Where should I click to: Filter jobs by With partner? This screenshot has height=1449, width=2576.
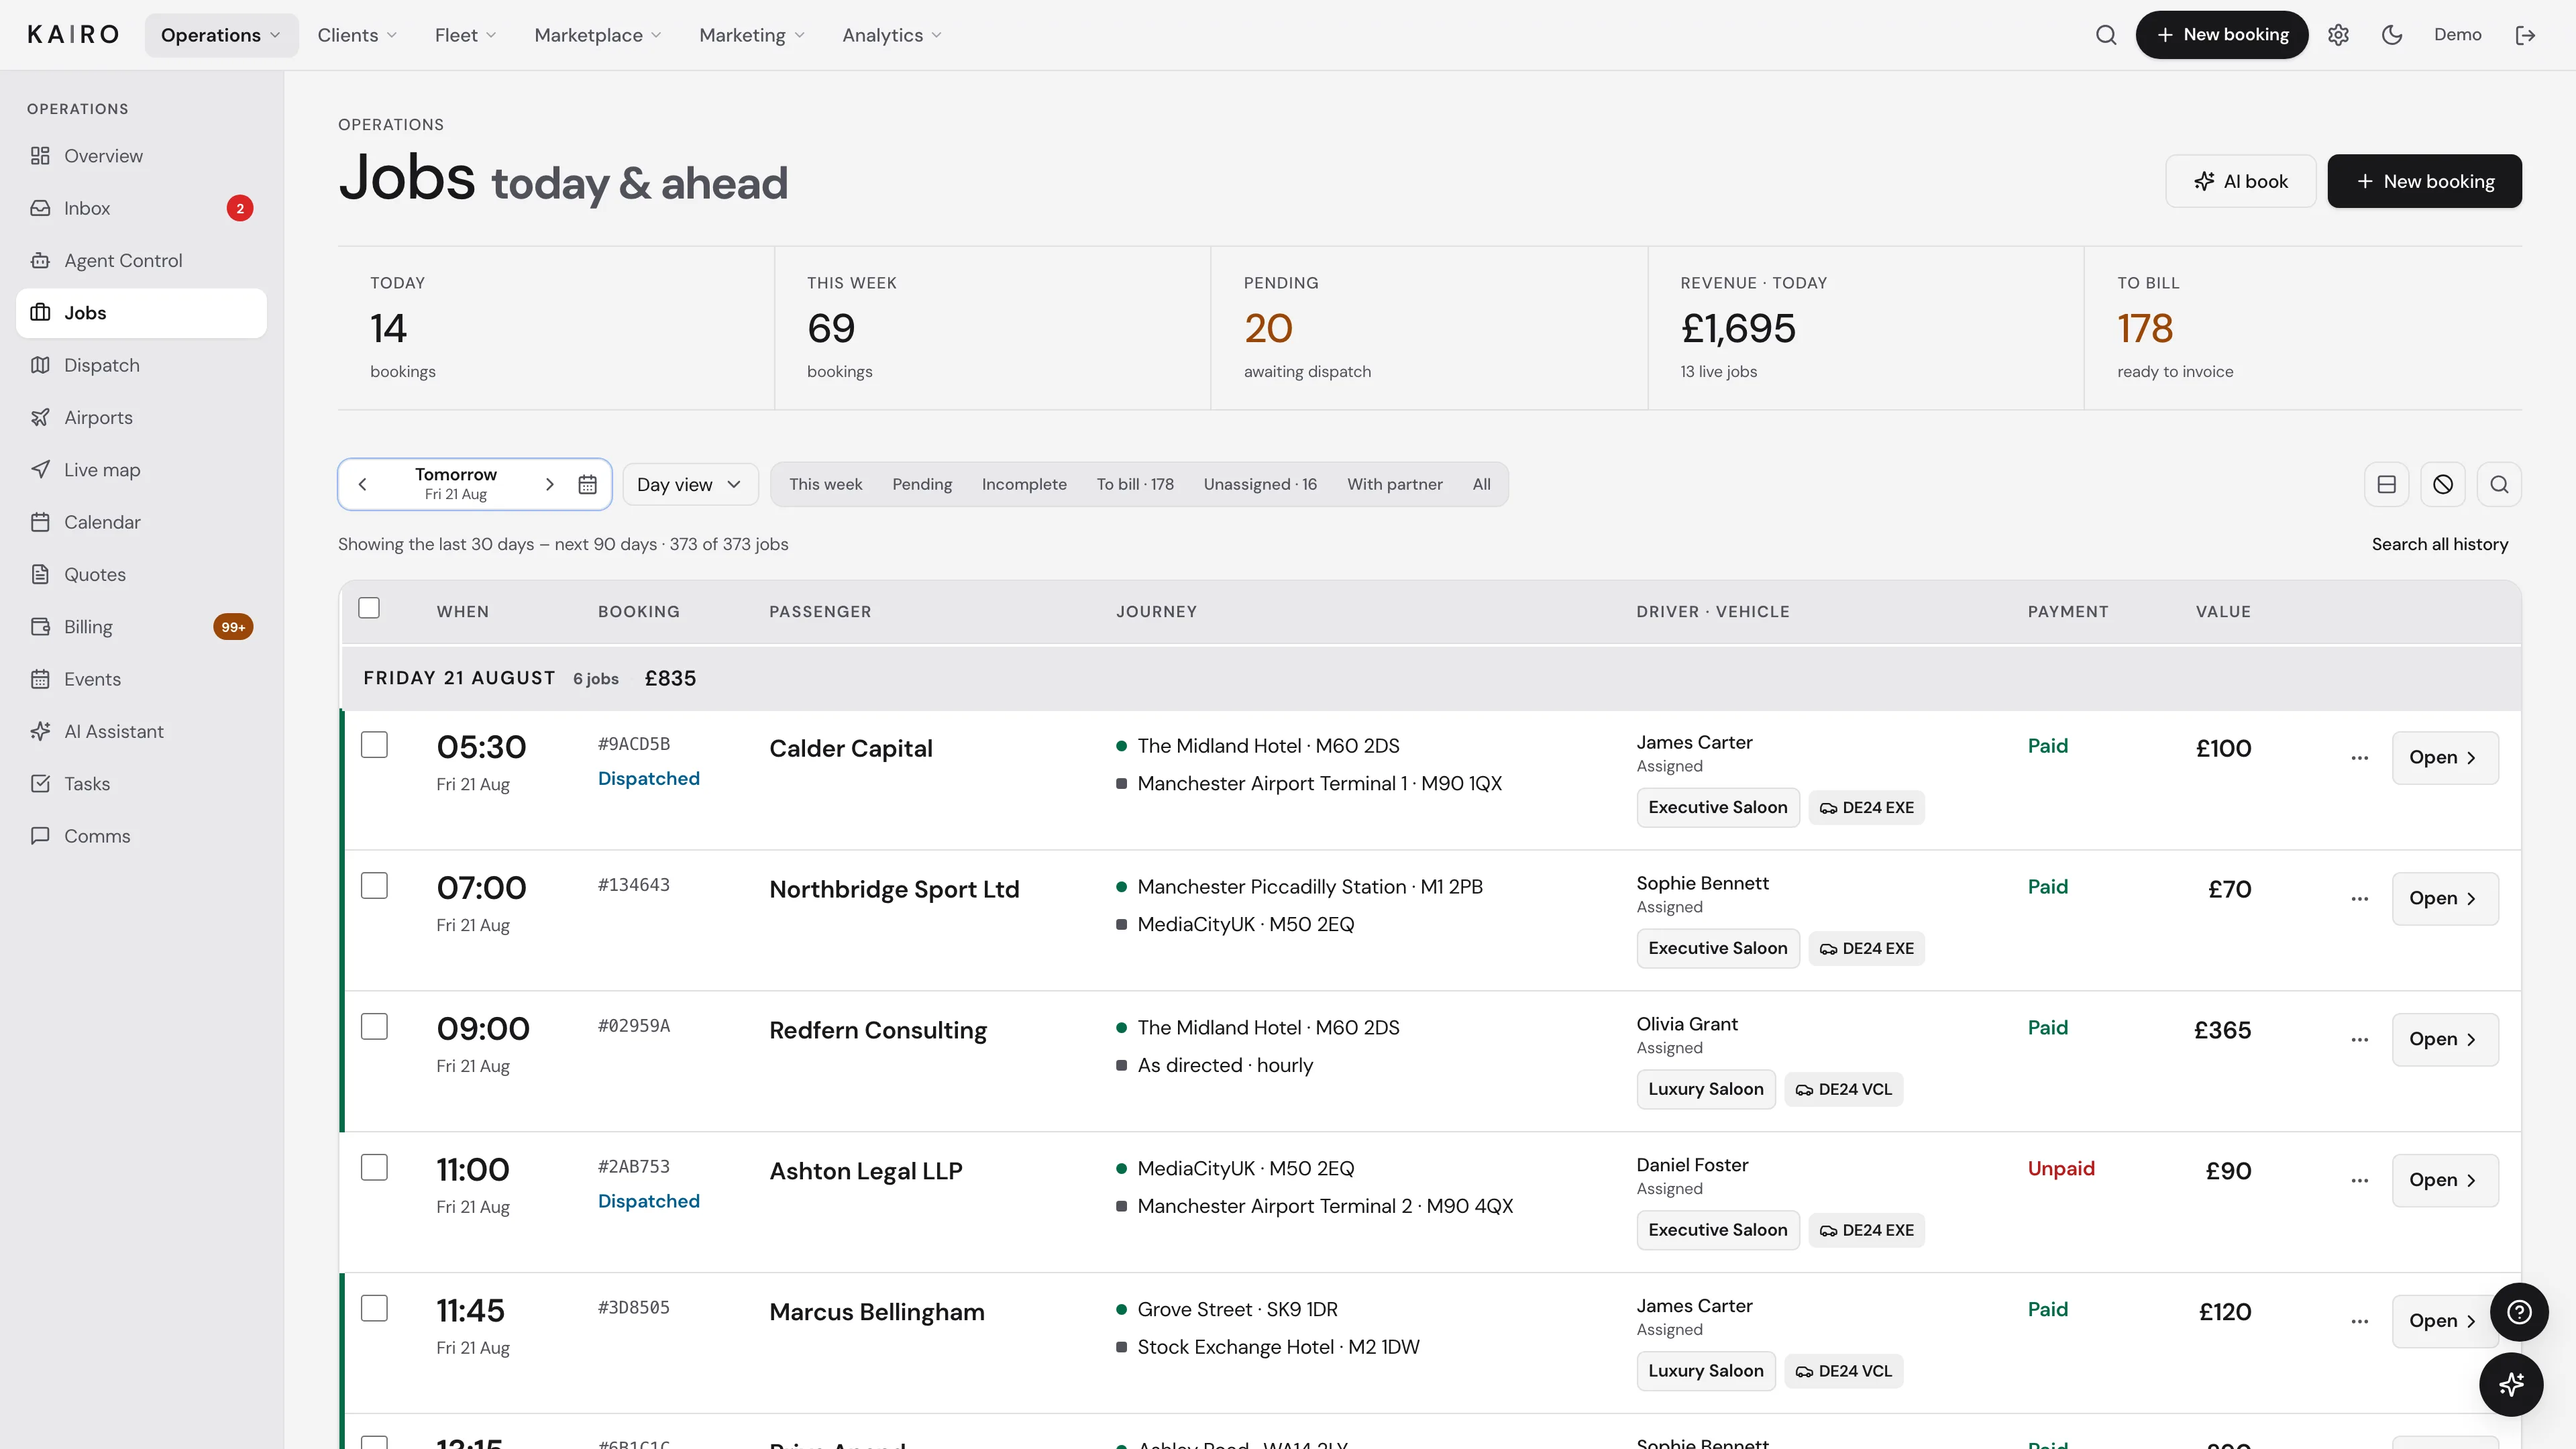[1394, 484]
